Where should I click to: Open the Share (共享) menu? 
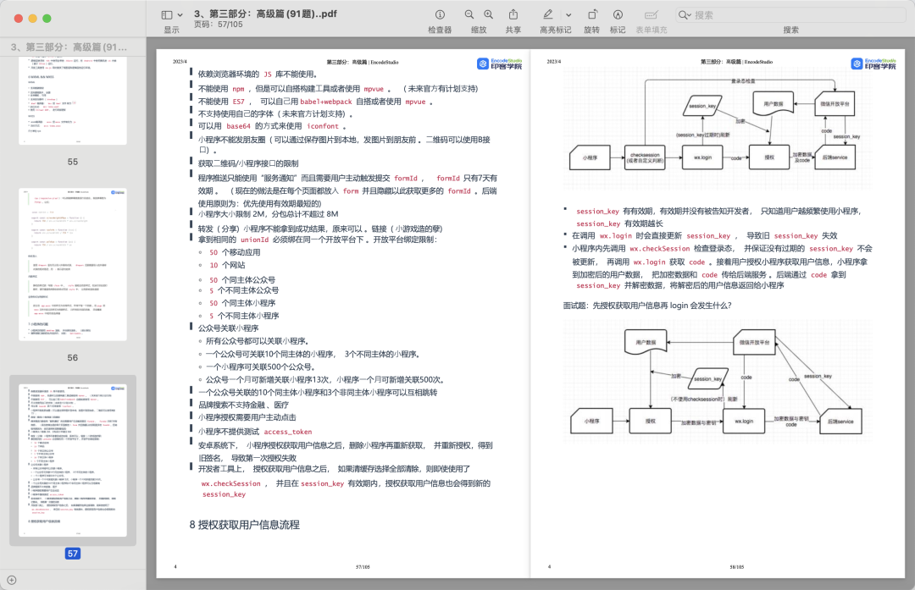513,15
